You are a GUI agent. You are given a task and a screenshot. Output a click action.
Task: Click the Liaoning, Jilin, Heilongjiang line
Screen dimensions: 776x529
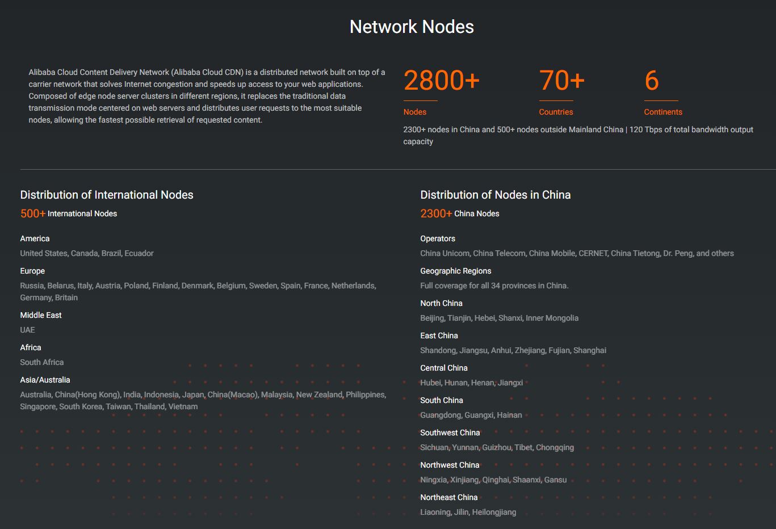click(x=468, y=512)
